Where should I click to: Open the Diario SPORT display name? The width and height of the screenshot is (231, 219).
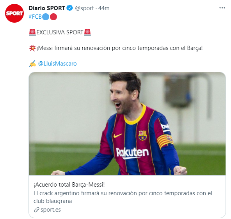point(47,8)
